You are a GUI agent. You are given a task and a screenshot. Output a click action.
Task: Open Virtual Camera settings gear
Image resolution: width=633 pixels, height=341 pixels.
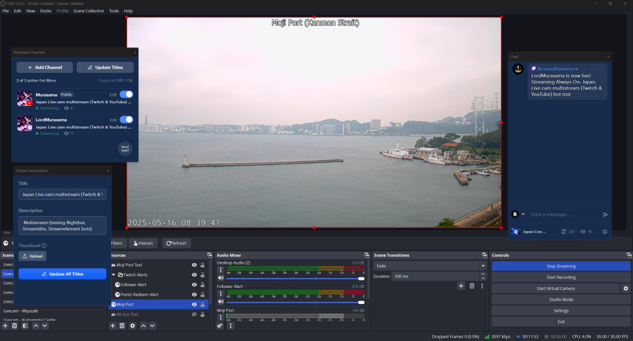626,288
